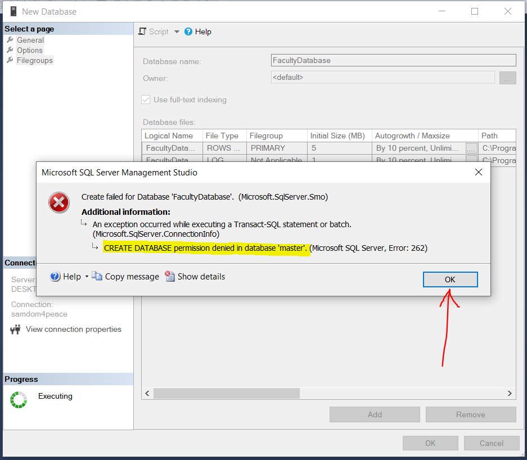Select the Filegroups page
This screenshot has width=527, height=460.
(x=35, y=60)
